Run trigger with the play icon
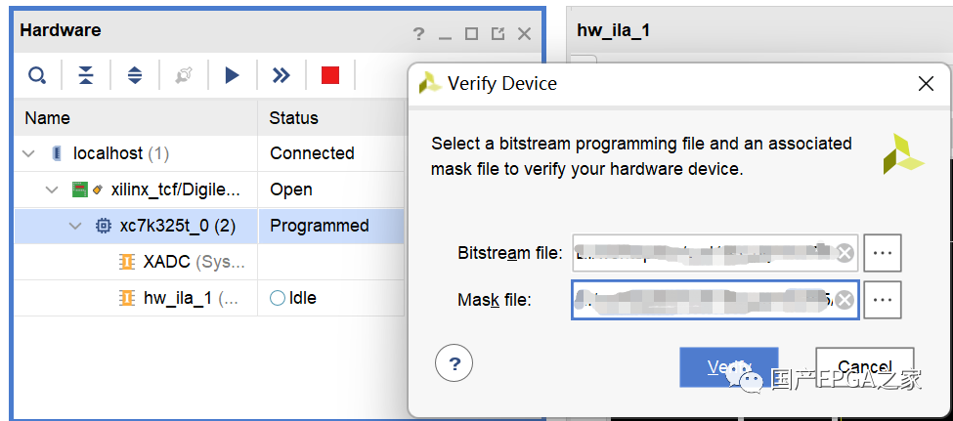Image resolution: width=953 pixels, height=421 pixels. (232, 75)
